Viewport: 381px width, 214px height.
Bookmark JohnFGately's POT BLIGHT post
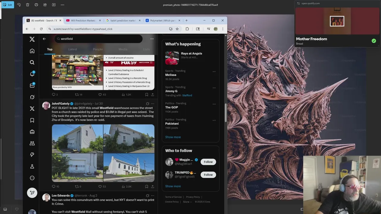[146, 186]
